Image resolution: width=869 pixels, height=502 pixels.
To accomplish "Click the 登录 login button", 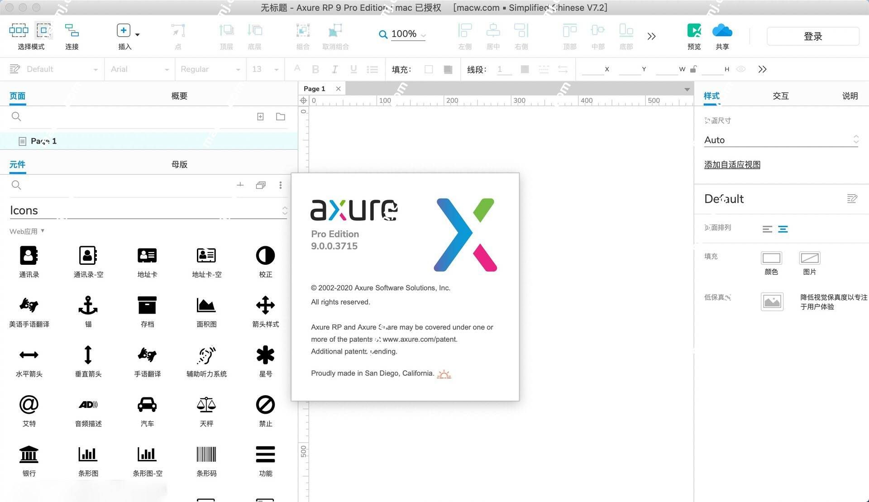I will click(x=813, y=36).
